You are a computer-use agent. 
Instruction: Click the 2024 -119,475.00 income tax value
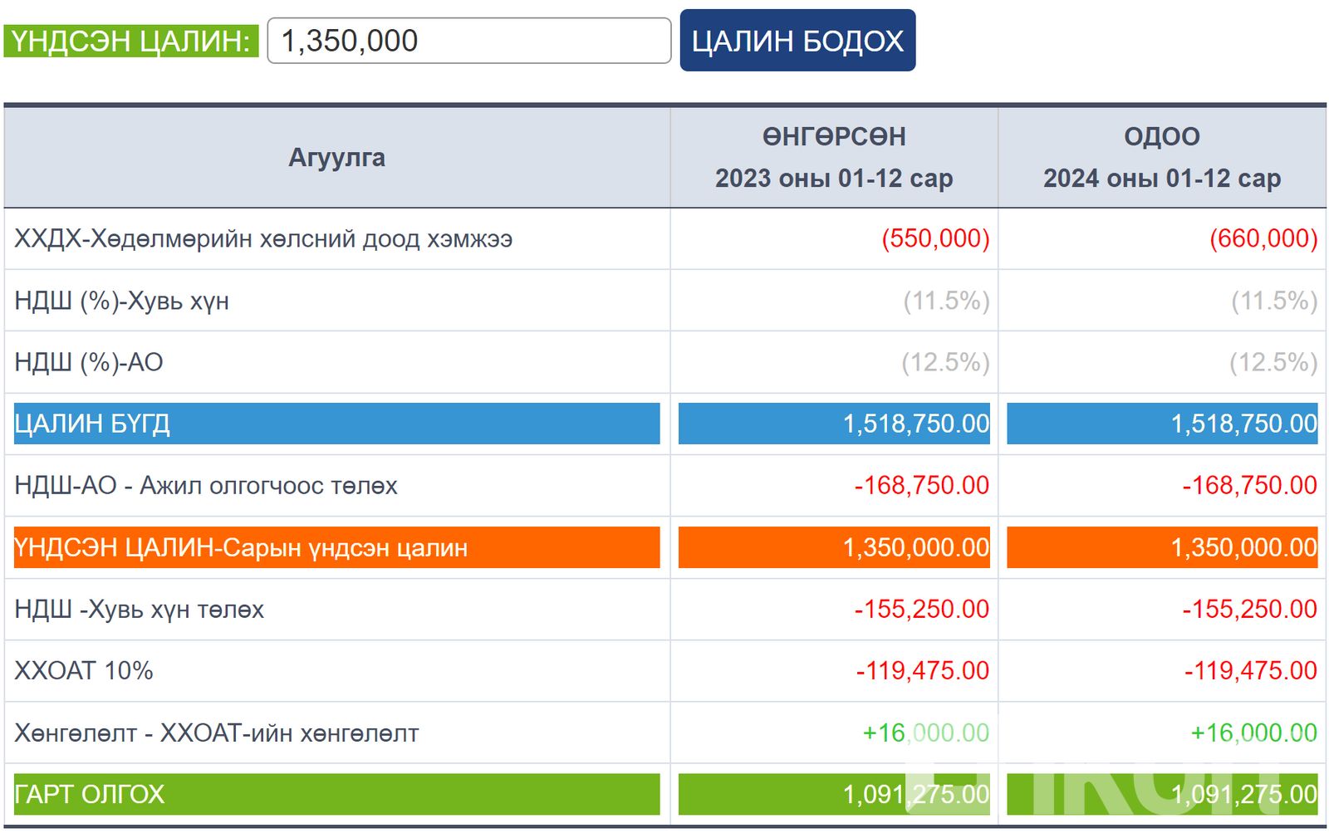tap(1251, 670)
